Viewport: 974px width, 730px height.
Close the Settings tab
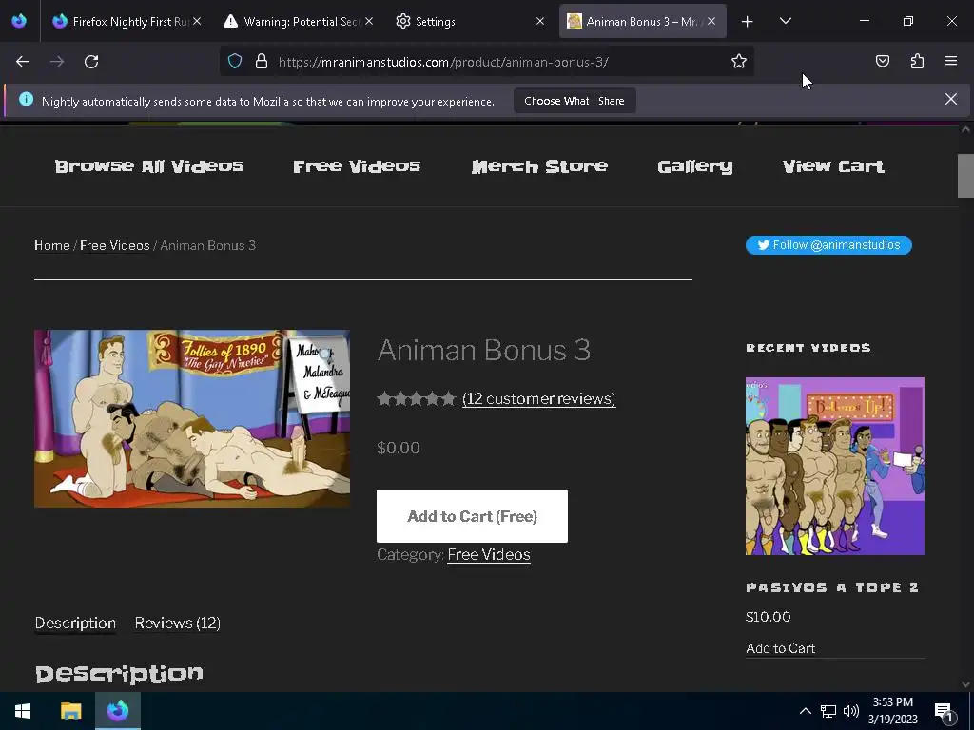pyautogui.click(x=540, y=21)
